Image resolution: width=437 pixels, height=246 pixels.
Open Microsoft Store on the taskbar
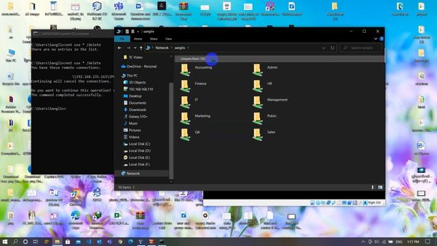click(x=68, y=241)
